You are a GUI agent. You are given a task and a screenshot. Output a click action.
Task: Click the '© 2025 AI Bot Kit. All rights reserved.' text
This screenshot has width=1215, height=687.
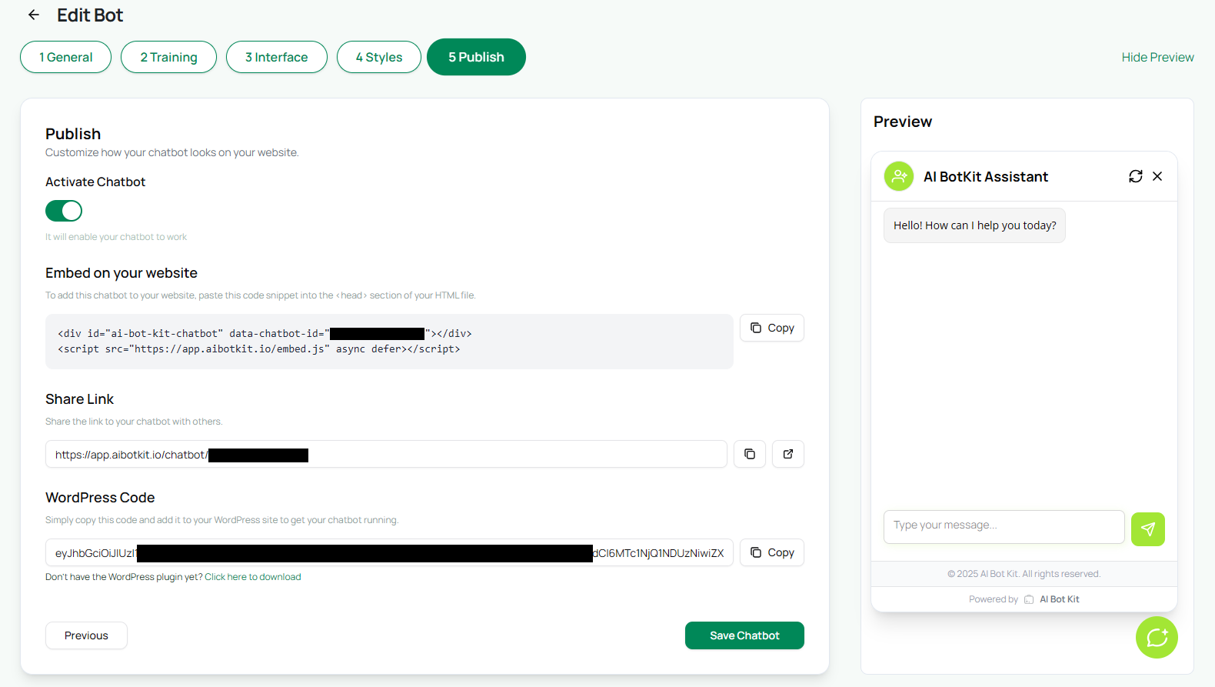(1024, 574)
